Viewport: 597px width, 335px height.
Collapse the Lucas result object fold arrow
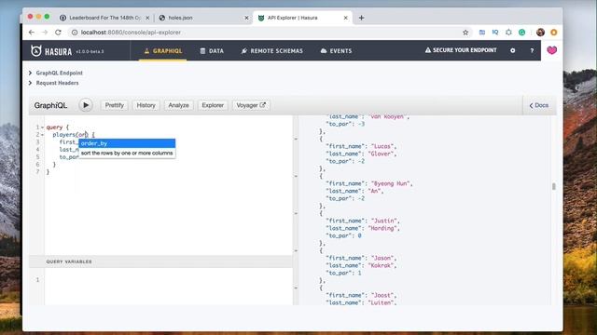(x=296, y=139)
